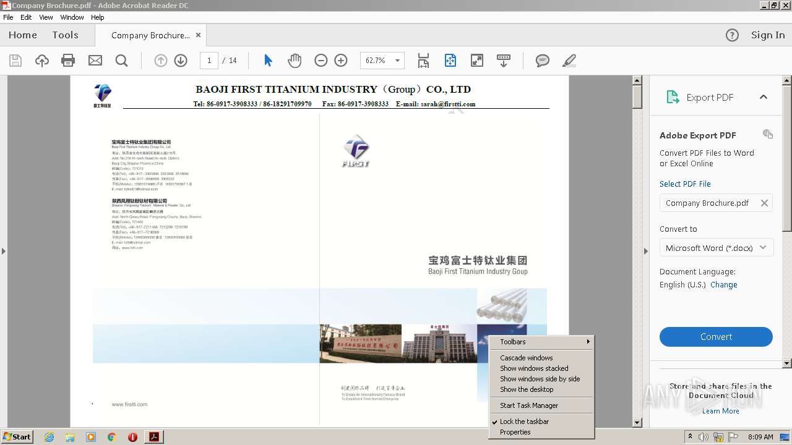Activate the Hand pan tool
Viewport: 792px width, 445px height.
pos(295,61)
